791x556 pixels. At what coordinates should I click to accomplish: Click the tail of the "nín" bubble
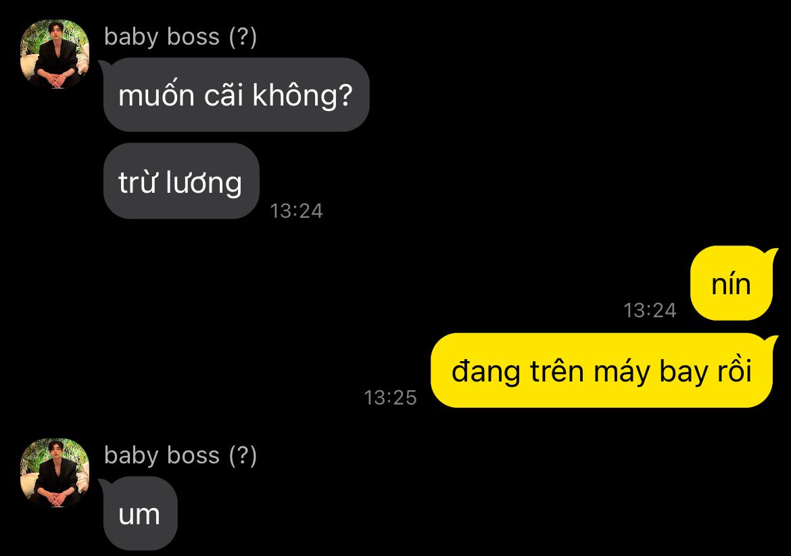[770, 253]
